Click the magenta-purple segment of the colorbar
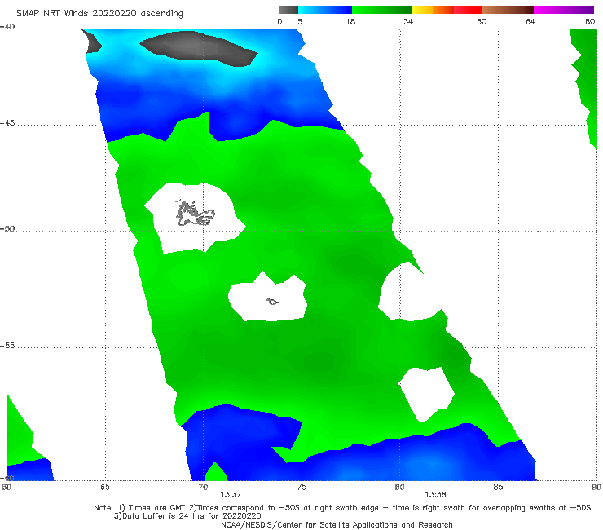Screen dimensions: 603x530 (564, 10)
